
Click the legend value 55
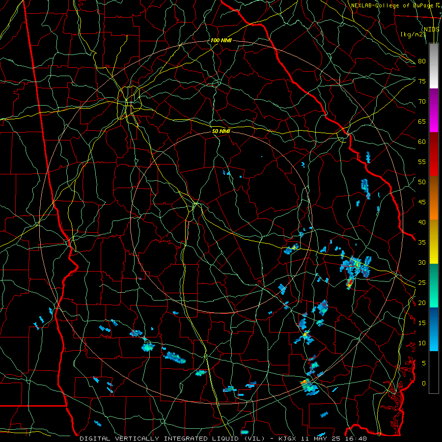[422, 162]
